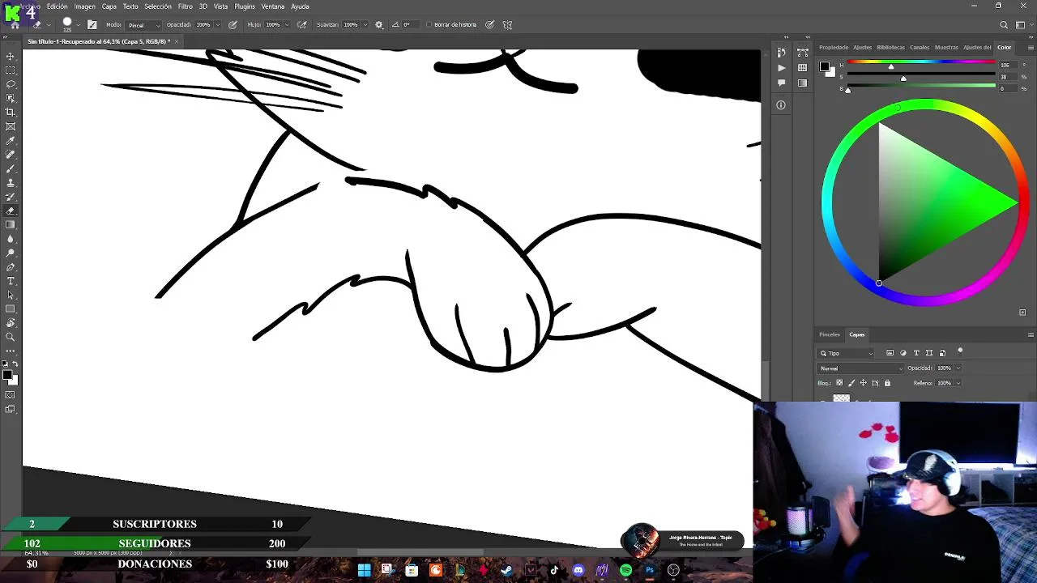The image size is (1037, 583).
Task: Expand the Suavizar value dropdown
Action: pyautogui.click(x=365, y=25)
